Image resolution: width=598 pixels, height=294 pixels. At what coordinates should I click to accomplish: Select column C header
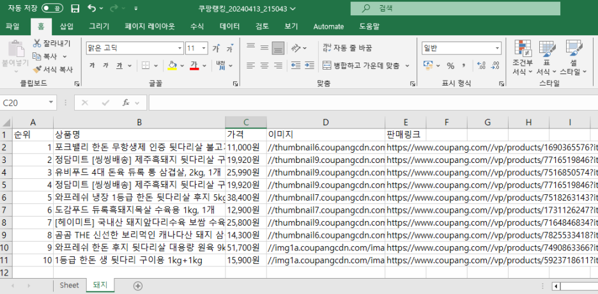[x=246, y=122]
